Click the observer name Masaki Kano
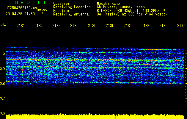The height and width of the screenshot is (119, 187). point(108,4)
